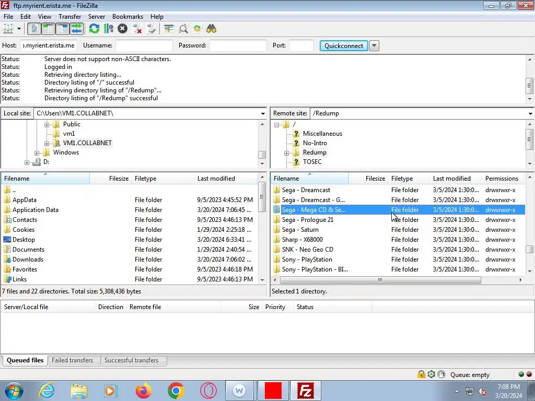This screenshot has height=401, width=535.
Task: Expand the Windows folder node
Action: [x=37, y=153]
